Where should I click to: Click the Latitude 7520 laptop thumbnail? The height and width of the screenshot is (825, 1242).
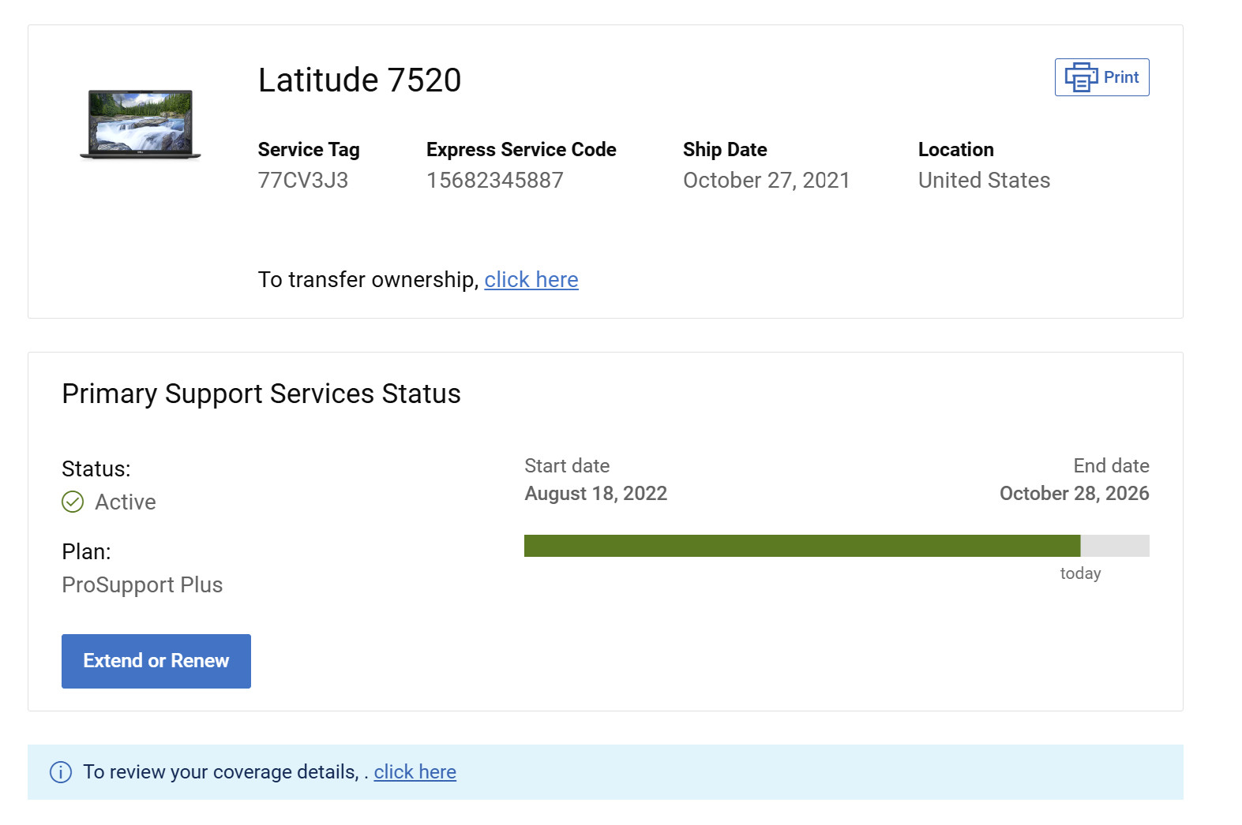coord(141,125)
